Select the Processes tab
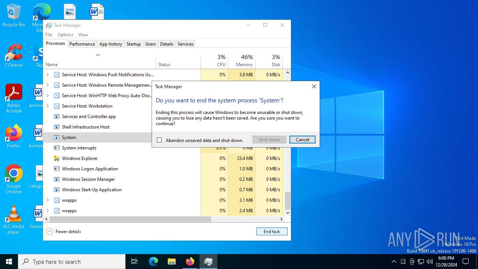This screenshot has width=478, height=269. coord(55,43)
